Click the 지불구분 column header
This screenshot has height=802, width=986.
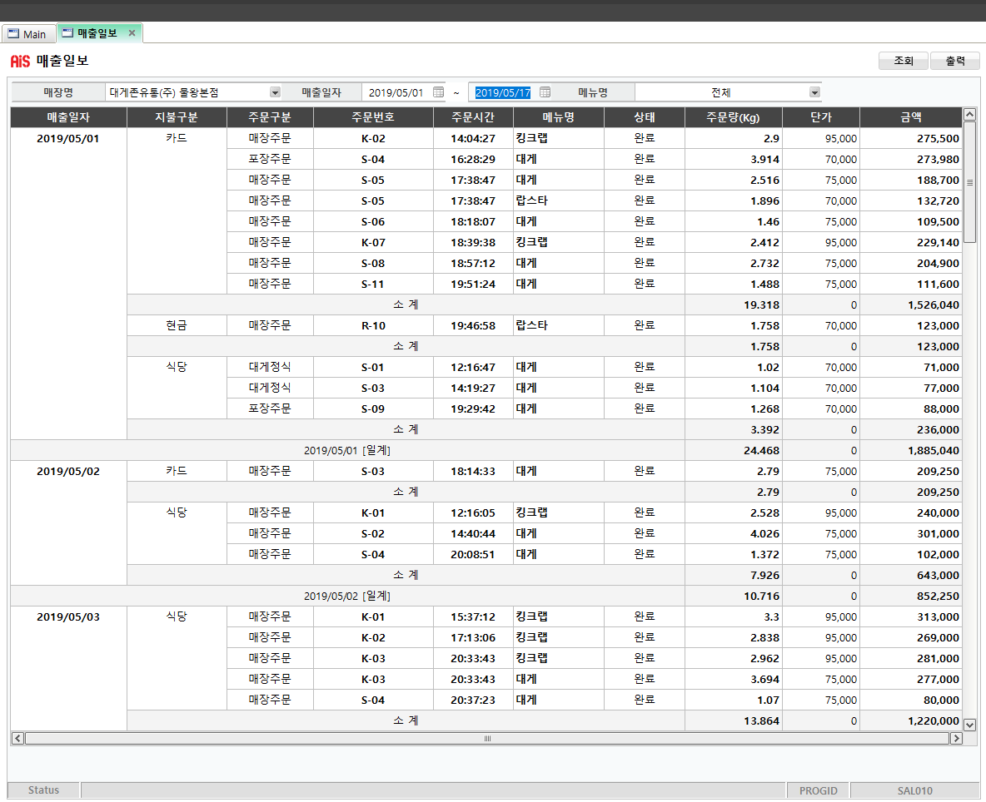click(177, 117)
